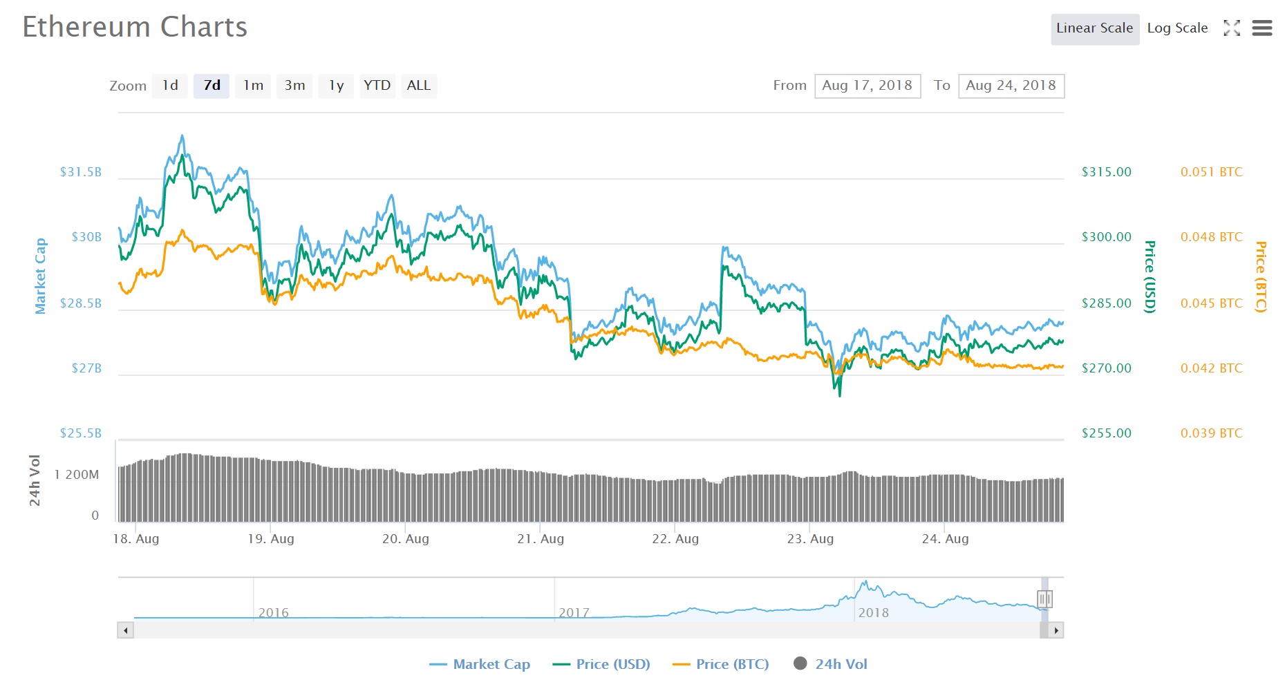Open the chart hamburger menu
The height and width of the screenshot is (680, 1285).
(x=1262, y=28)
